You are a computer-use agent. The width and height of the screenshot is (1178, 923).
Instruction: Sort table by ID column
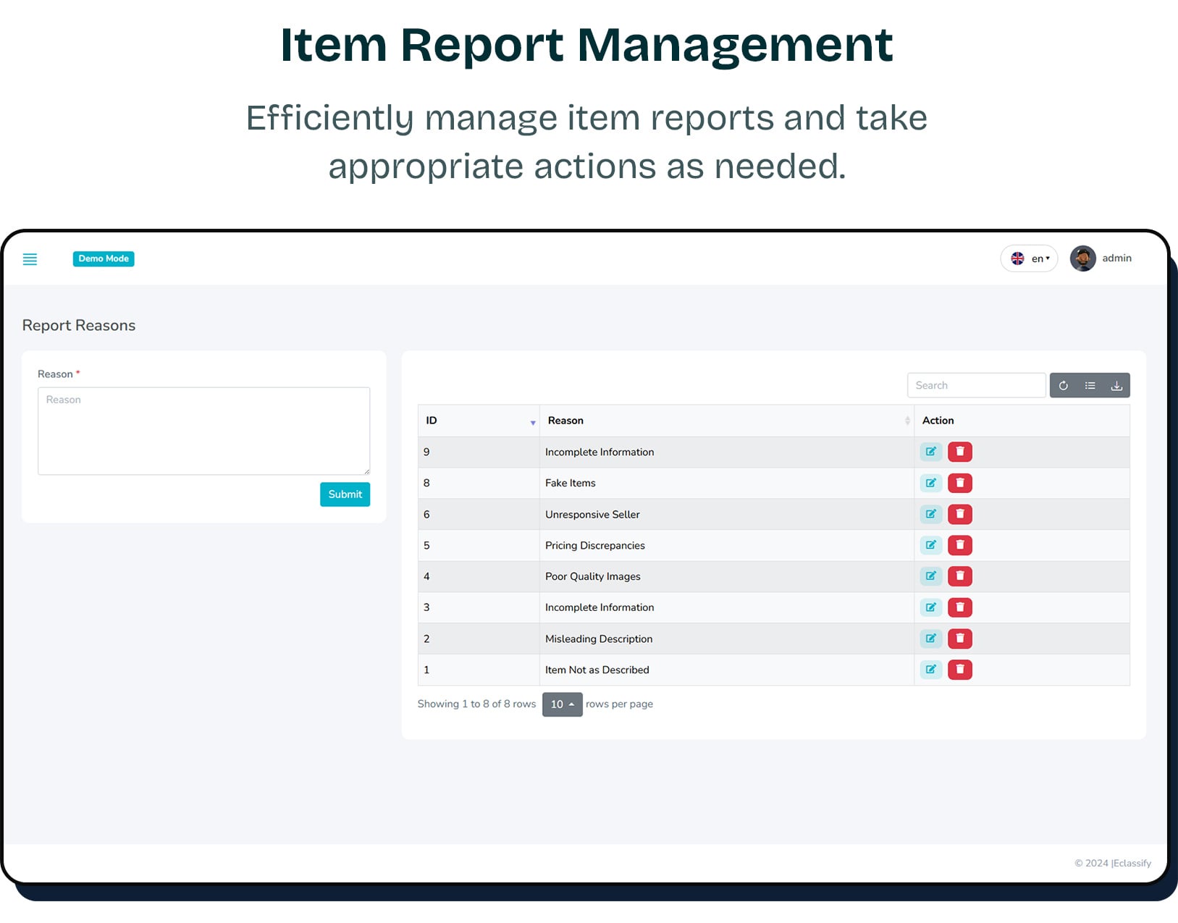click(x=479, y=421)
